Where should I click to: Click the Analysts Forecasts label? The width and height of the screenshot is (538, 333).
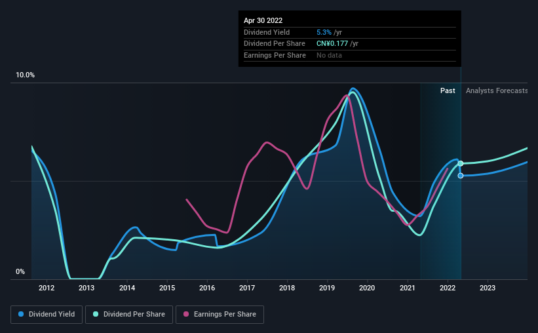[497, 90]
